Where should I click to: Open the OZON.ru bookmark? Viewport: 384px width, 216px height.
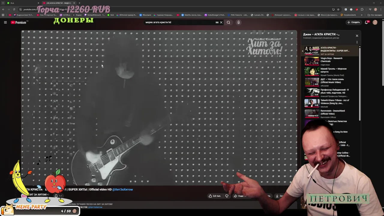click(x=65, y=15)
